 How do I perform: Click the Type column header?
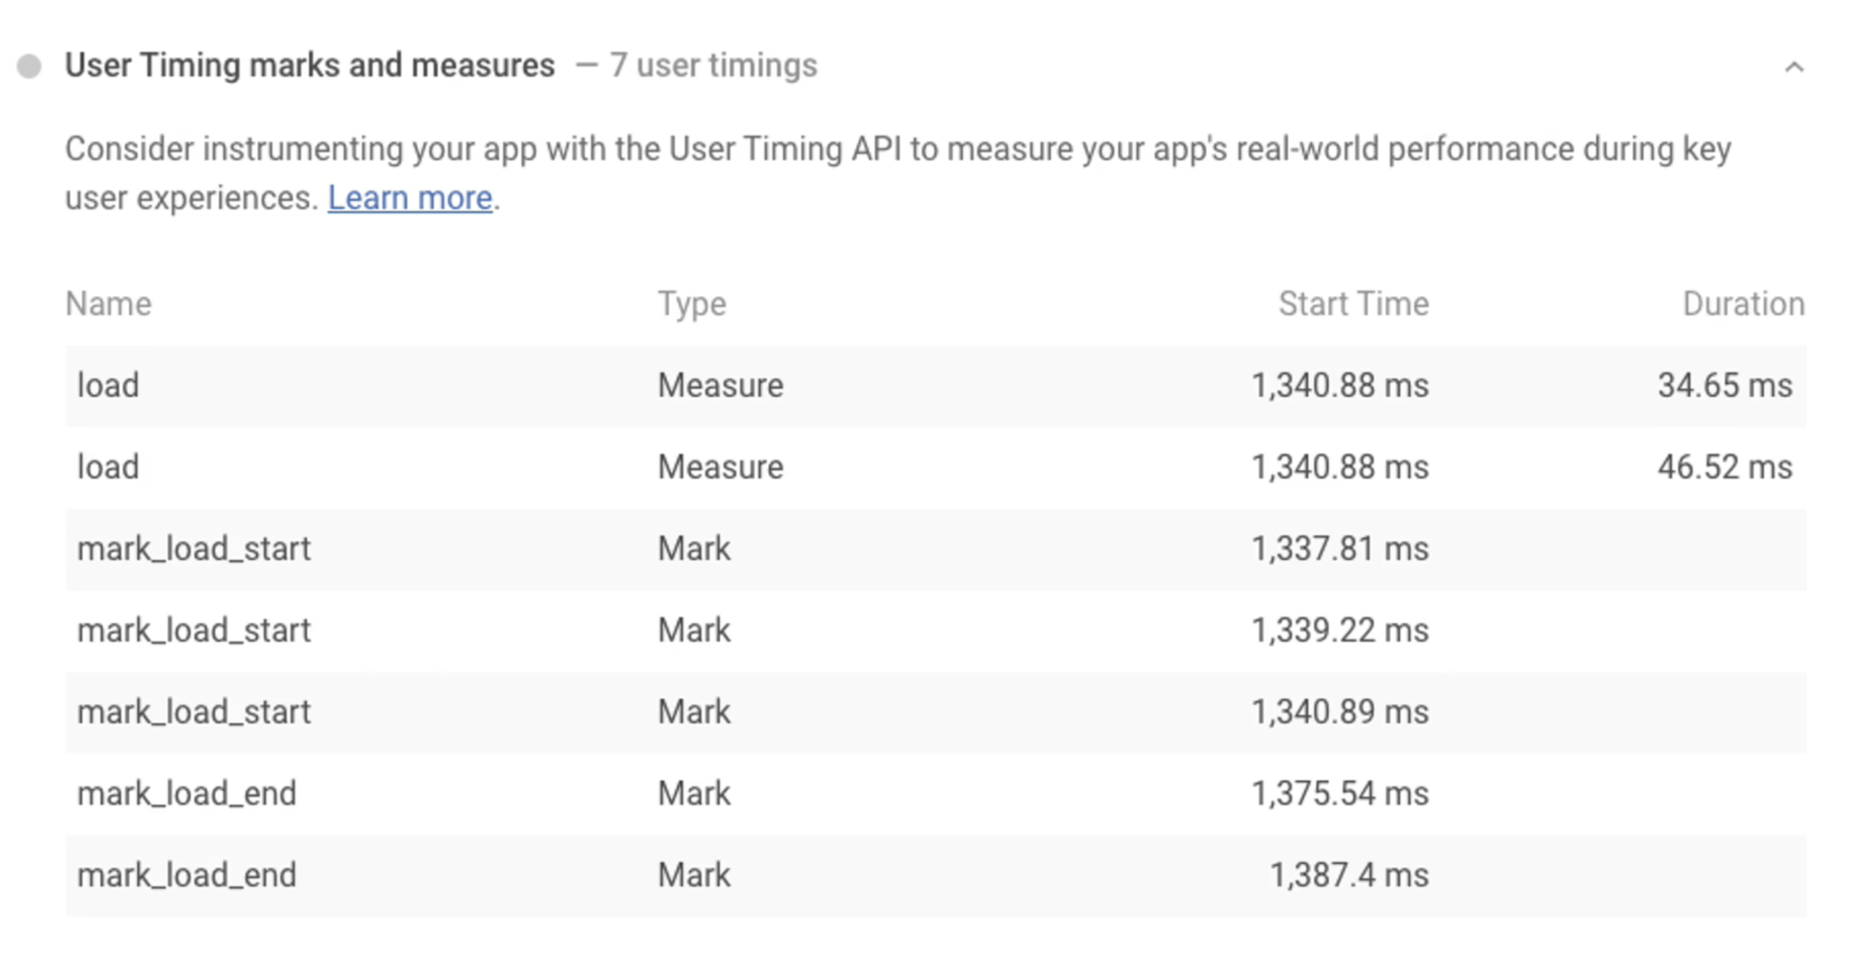point(691,304)
